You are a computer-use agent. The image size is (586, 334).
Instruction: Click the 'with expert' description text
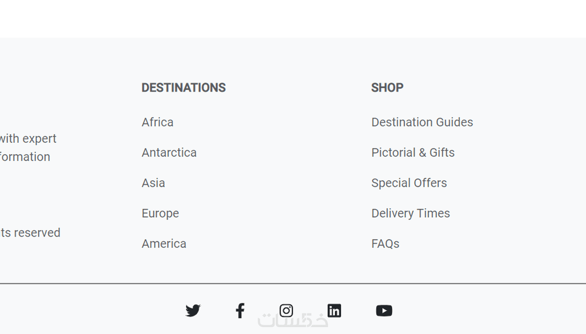click(x=28, y=139)
